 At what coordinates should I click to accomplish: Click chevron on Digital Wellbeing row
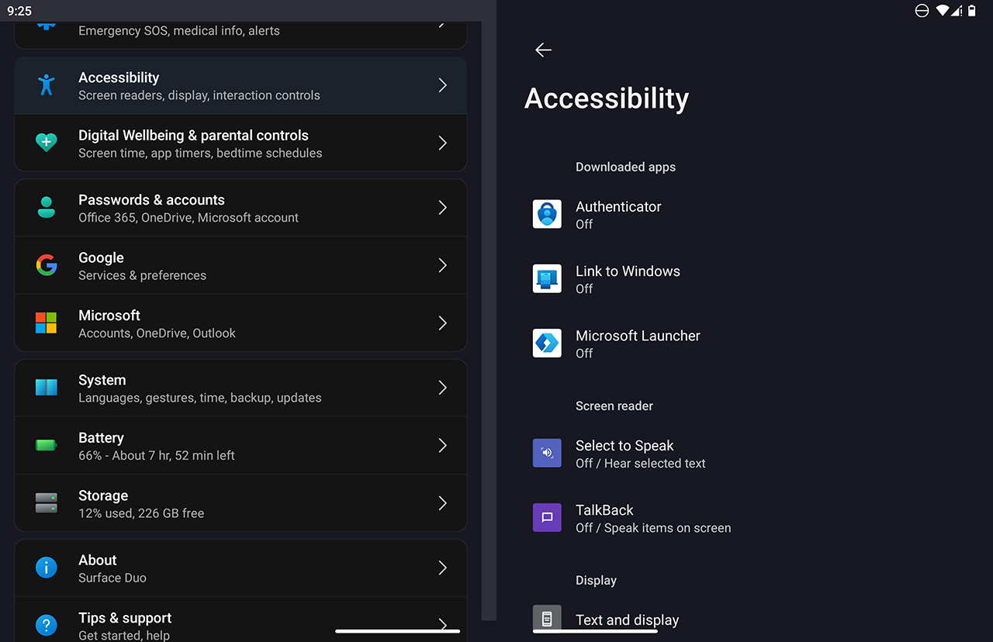point(442,143)
